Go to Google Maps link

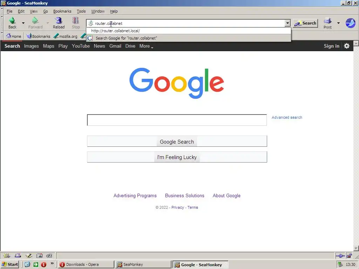48,46
